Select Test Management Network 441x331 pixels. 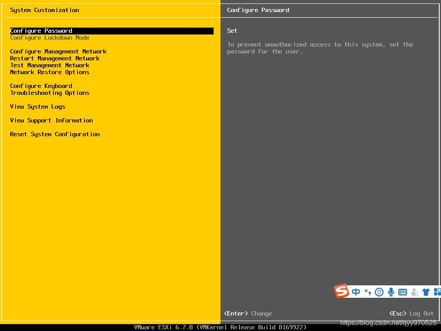point(50,66)
